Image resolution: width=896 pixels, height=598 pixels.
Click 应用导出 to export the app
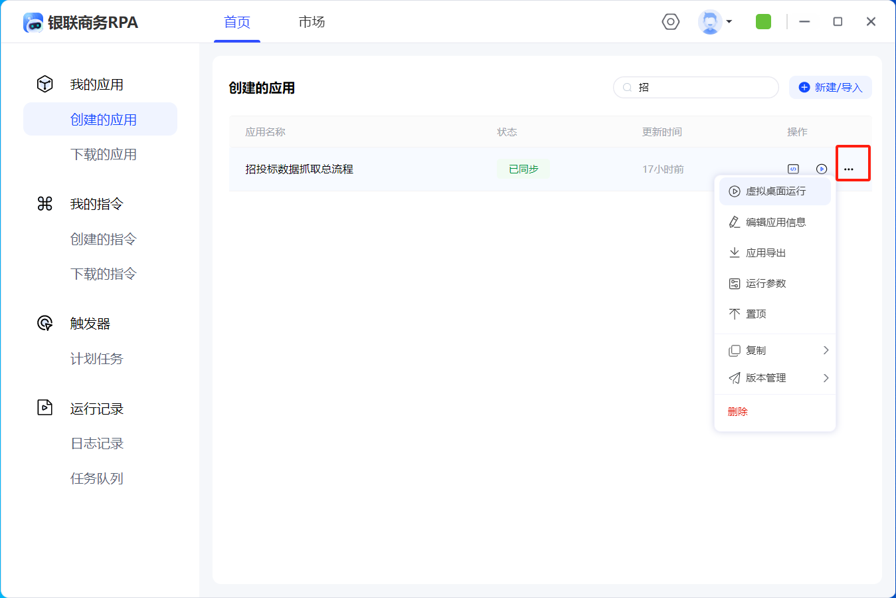765,252
